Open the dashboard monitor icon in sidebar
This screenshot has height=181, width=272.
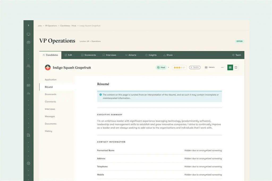(28, 34)
